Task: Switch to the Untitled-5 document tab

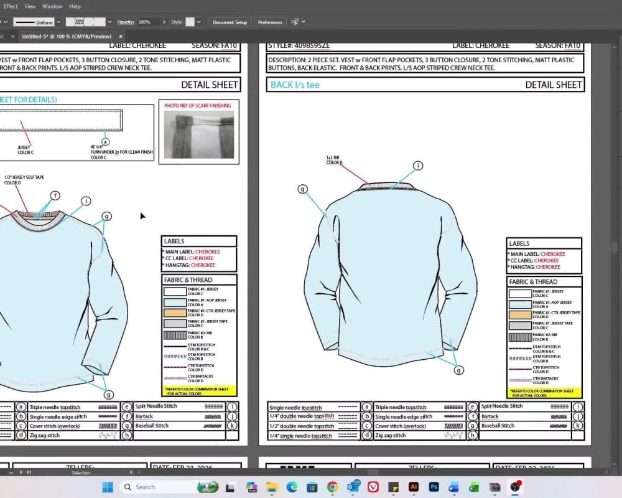Action: point(67,36)
